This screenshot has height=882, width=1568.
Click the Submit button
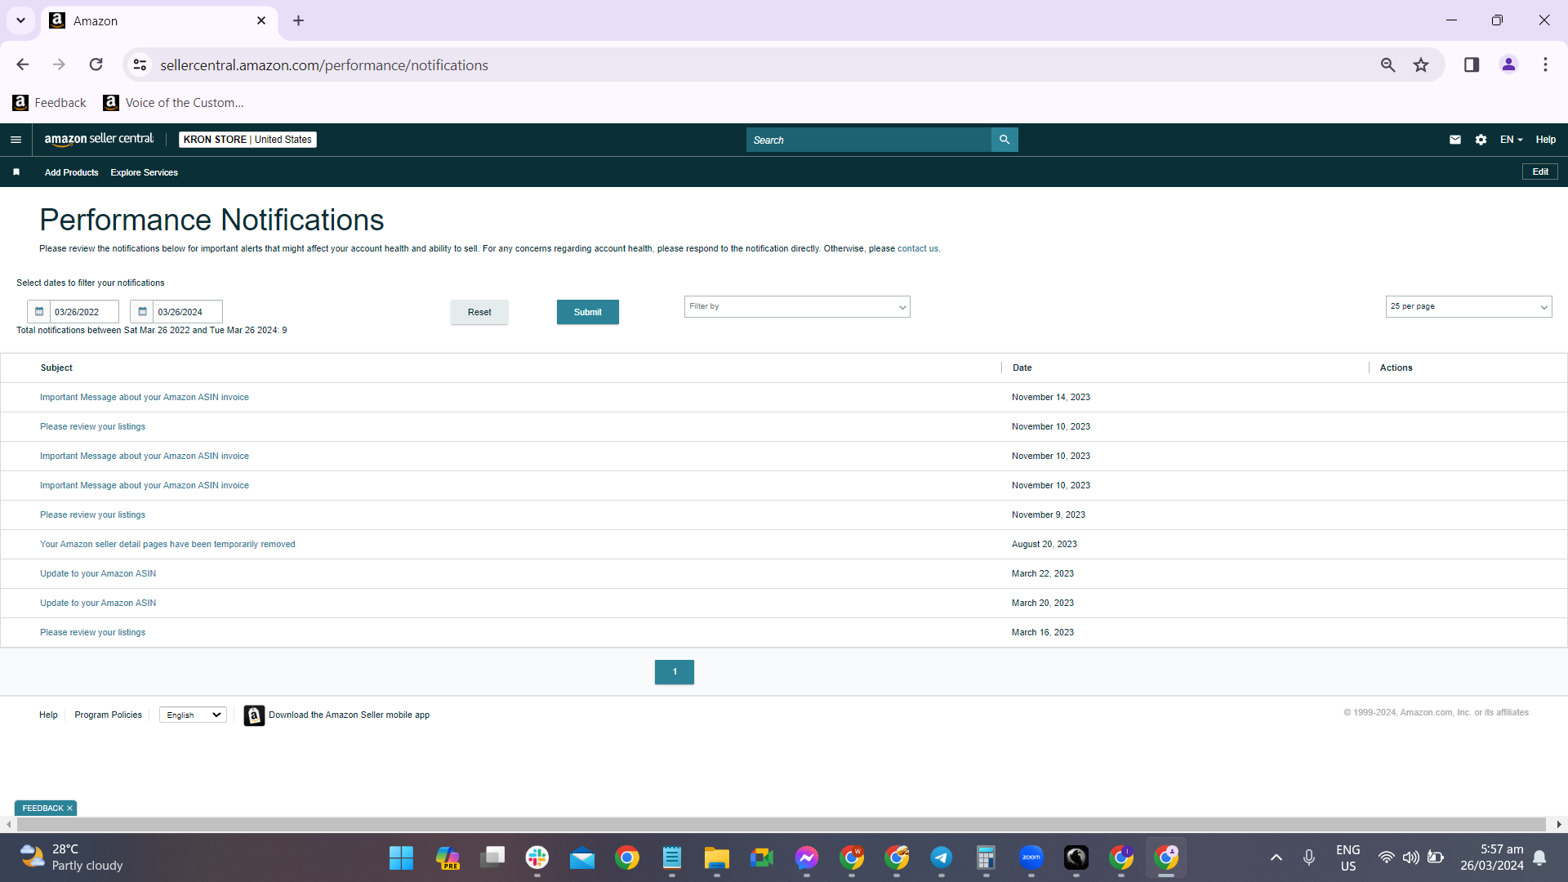(x=588, y=312)
